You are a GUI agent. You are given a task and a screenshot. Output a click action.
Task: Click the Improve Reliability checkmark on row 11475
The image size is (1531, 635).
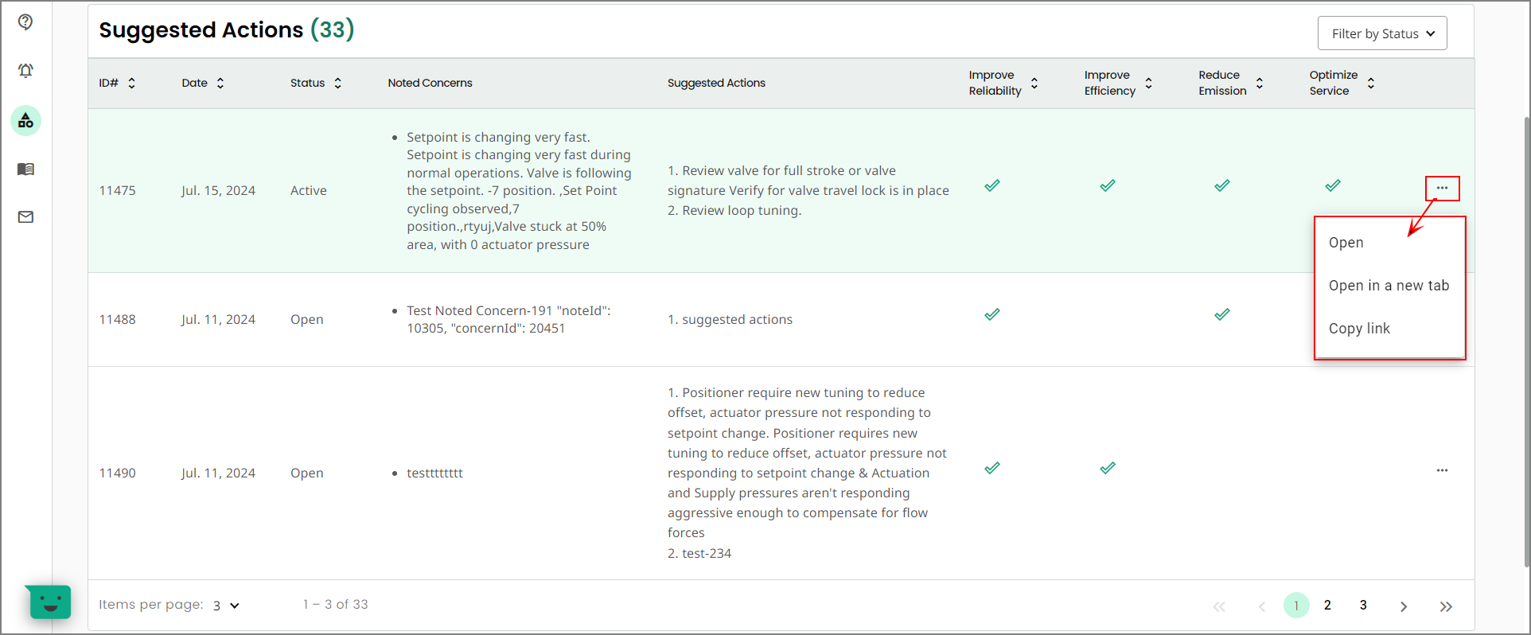(991, 185)
